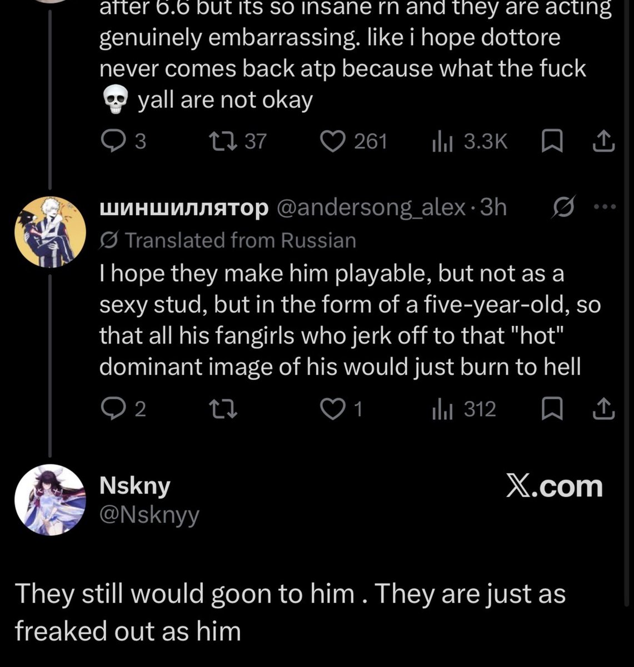Share the andersong_alex post
634x667 pixels.
click(604, 410)
